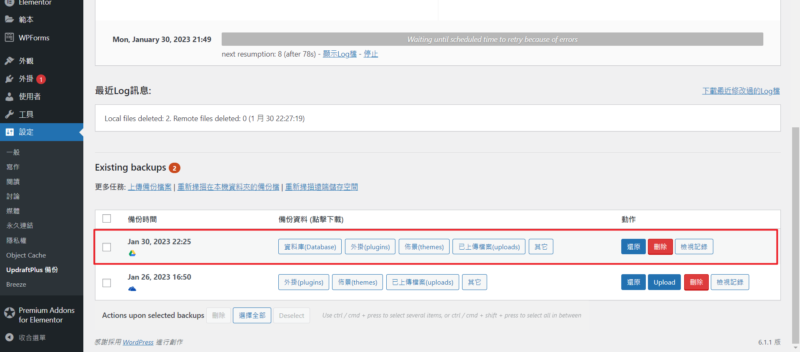Click 檢視記錄 for the Jan 26 backup
Viewport: 800px width, 352px height.
tap(730, 282)
